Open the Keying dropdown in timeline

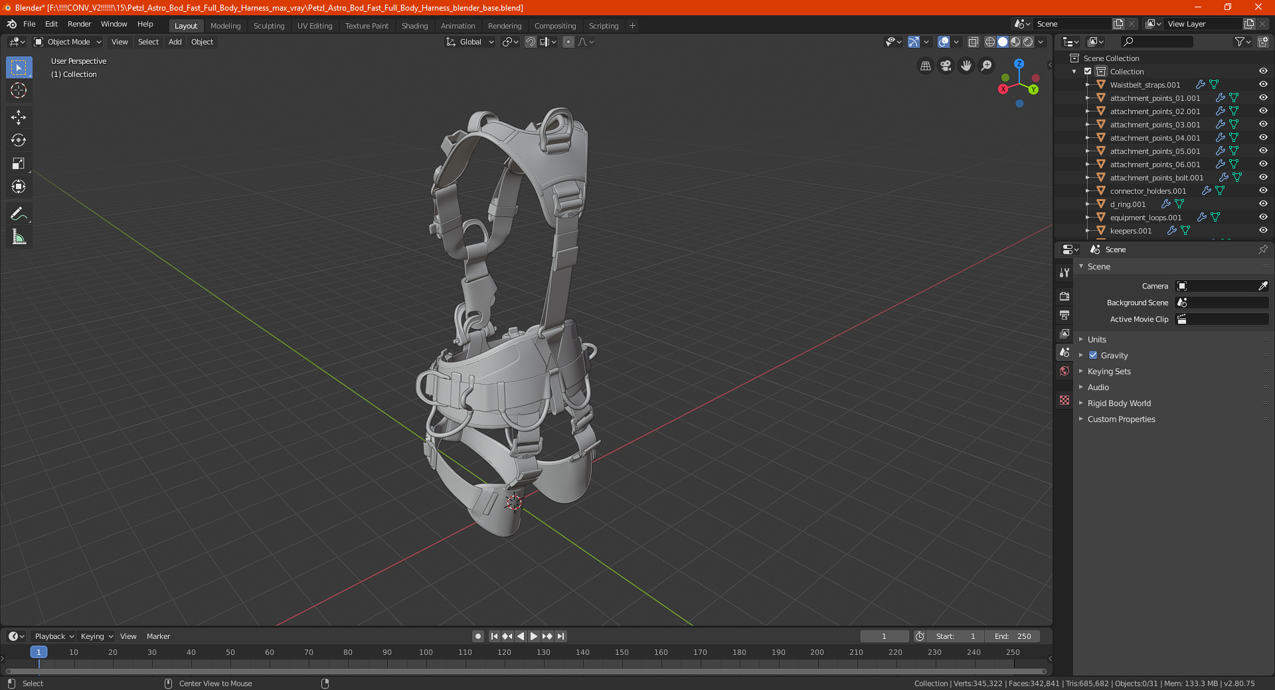click(97, 636)
